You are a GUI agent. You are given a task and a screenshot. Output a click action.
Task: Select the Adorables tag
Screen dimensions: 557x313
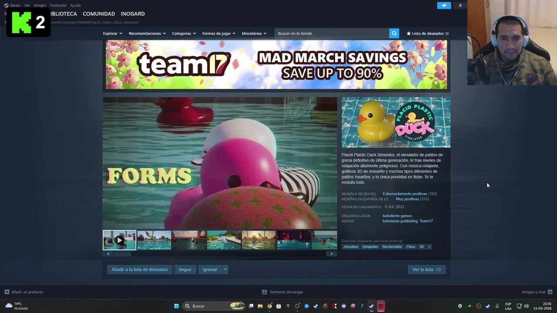pos(351,247)
